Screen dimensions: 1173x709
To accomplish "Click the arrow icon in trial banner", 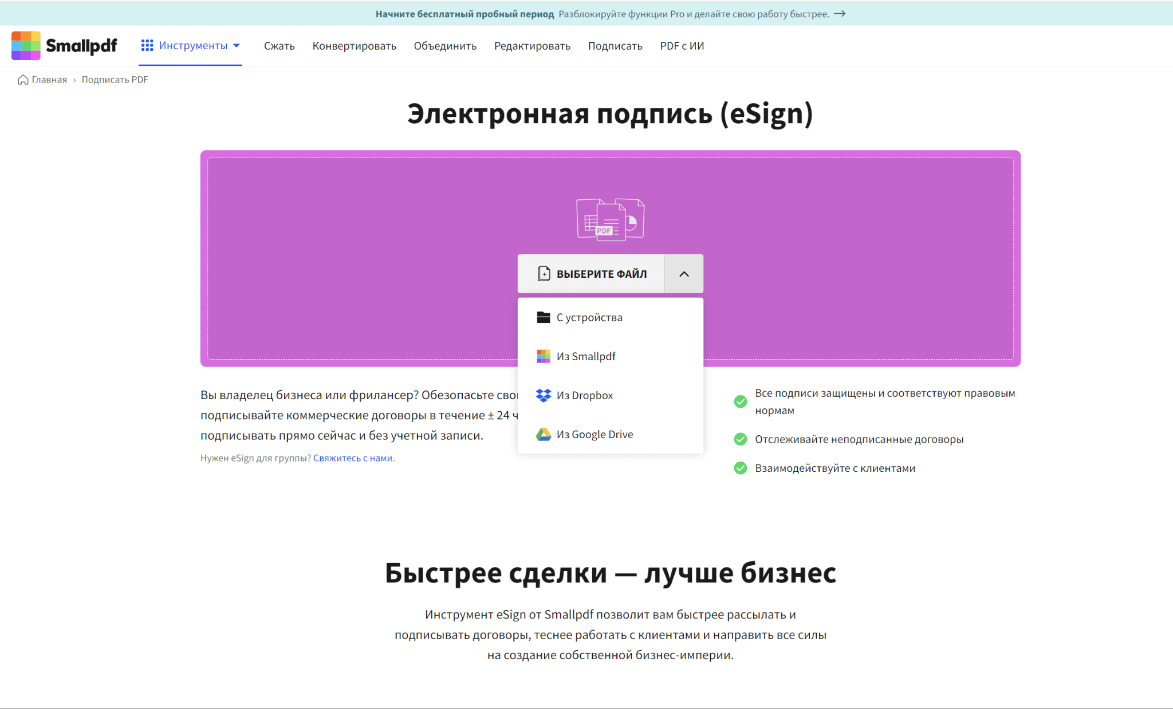I will (x=840, y=14).
